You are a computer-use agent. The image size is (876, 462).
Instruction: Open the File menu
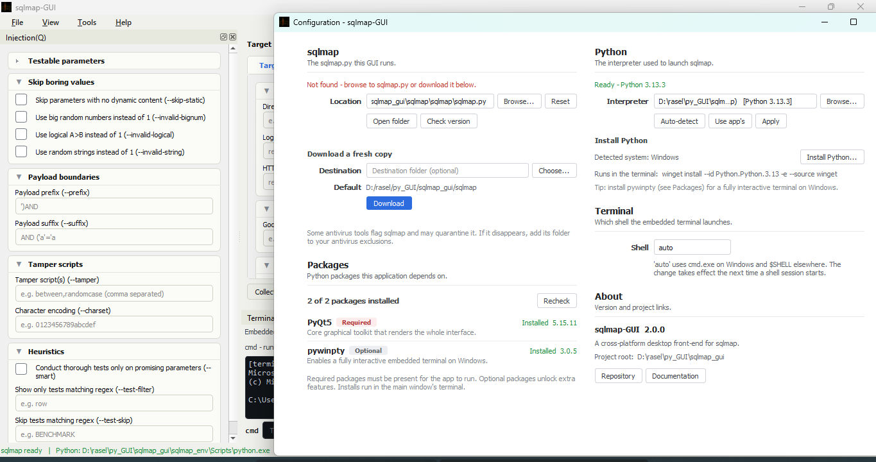tap(17, 22)
